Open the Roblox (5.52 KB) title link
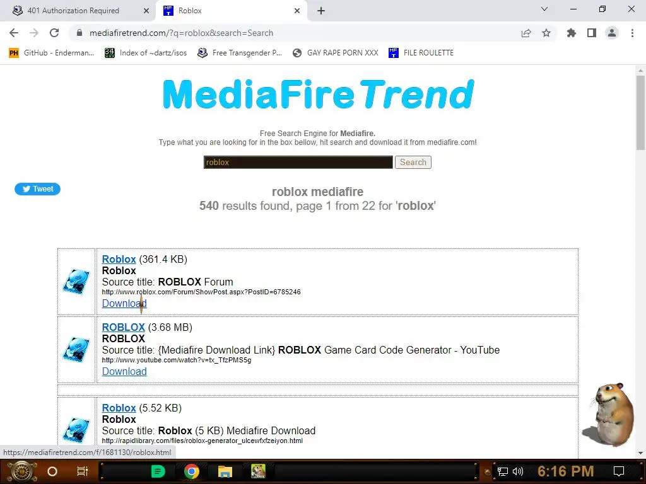 coord(119,408)
